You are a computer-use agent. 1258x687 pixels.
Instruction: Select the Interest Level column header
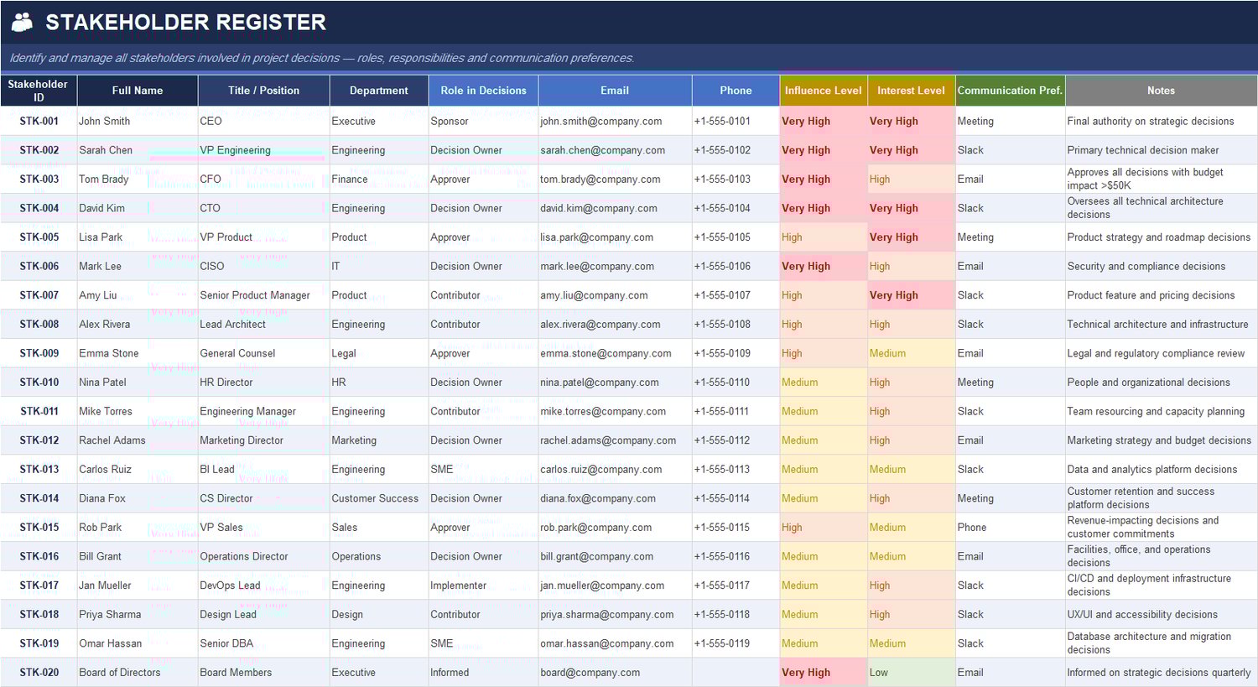(x=911, y=90)
